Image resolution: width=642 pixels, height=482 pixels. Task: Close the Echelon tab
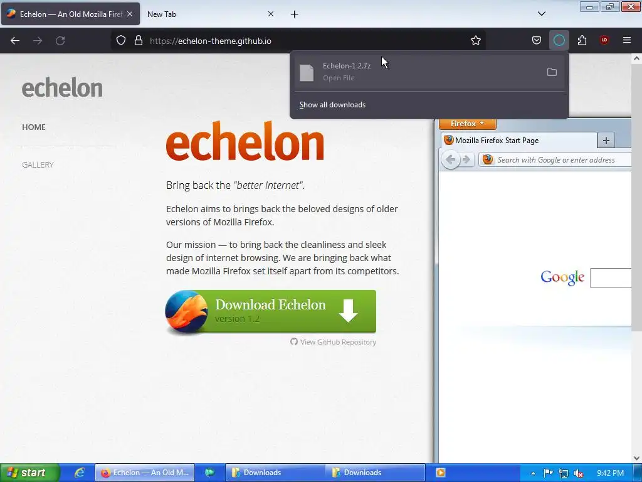pos(130,14)
